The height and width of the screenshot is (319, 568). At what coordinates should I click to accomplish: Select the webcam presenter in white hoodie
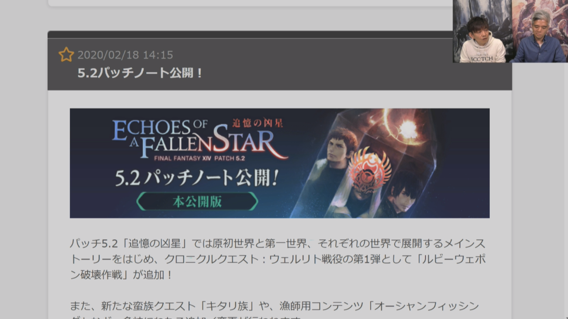coord(482,40)
